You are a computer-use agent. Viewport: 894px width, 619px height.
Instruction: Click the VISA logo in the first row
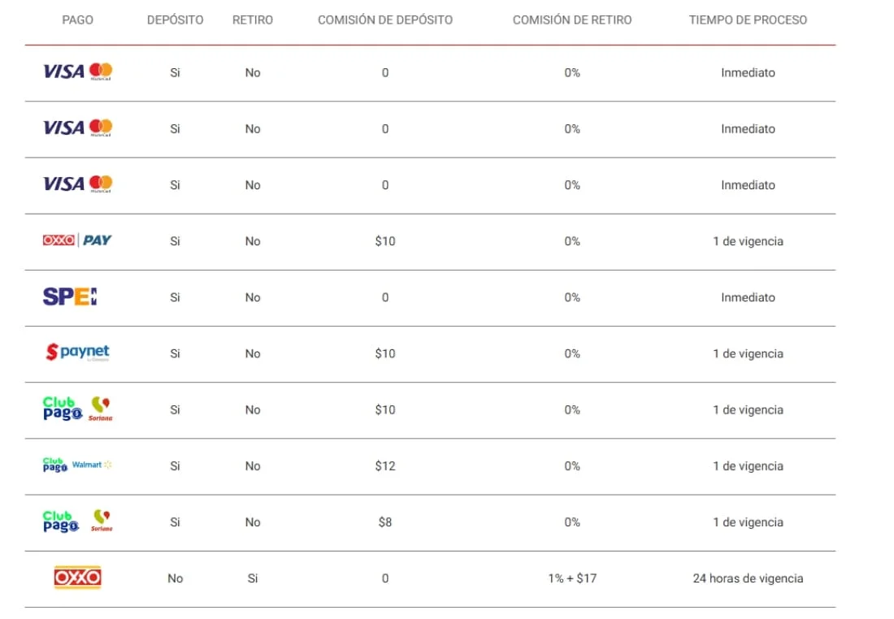63,71
